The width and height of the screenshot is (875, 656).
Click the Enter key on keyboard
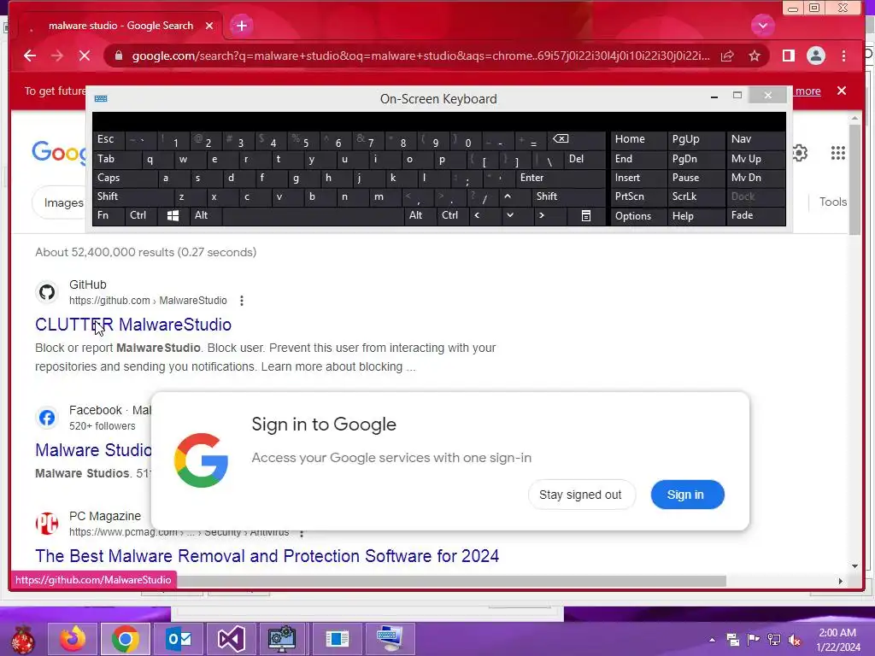tap(561, 178)
